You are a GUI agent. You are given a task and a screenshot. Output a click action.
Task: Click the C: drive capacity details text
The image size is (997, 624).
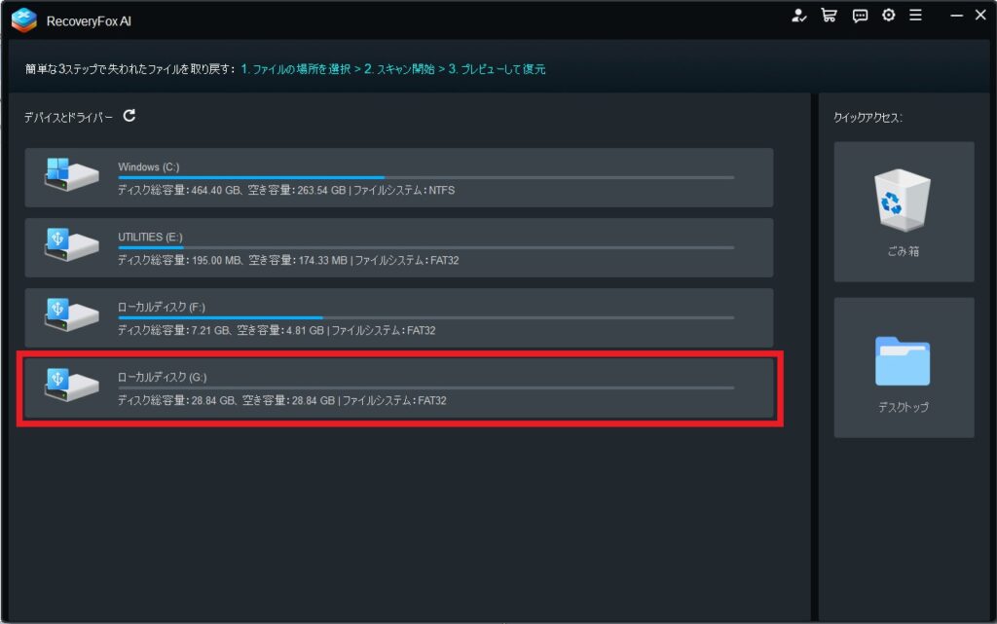[286, 190]
